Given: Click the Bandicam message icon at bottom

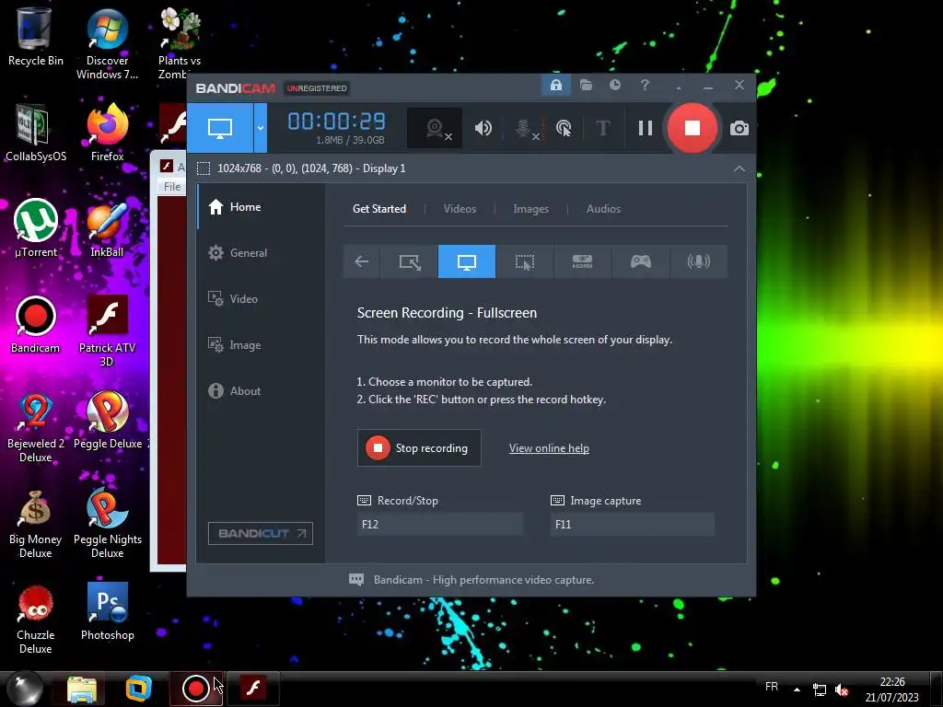Looking at the screenshot, I should (356, 580).
